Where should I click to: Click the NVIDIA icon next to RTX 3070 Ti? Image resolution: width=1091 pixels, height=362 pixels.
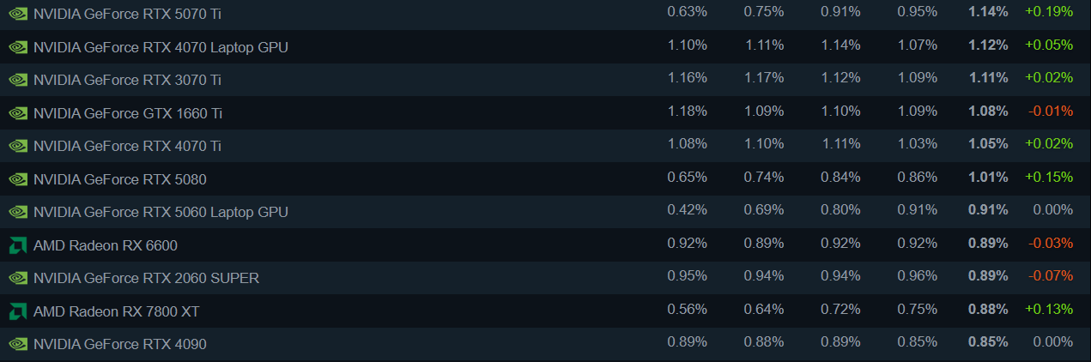click(17, 80)
